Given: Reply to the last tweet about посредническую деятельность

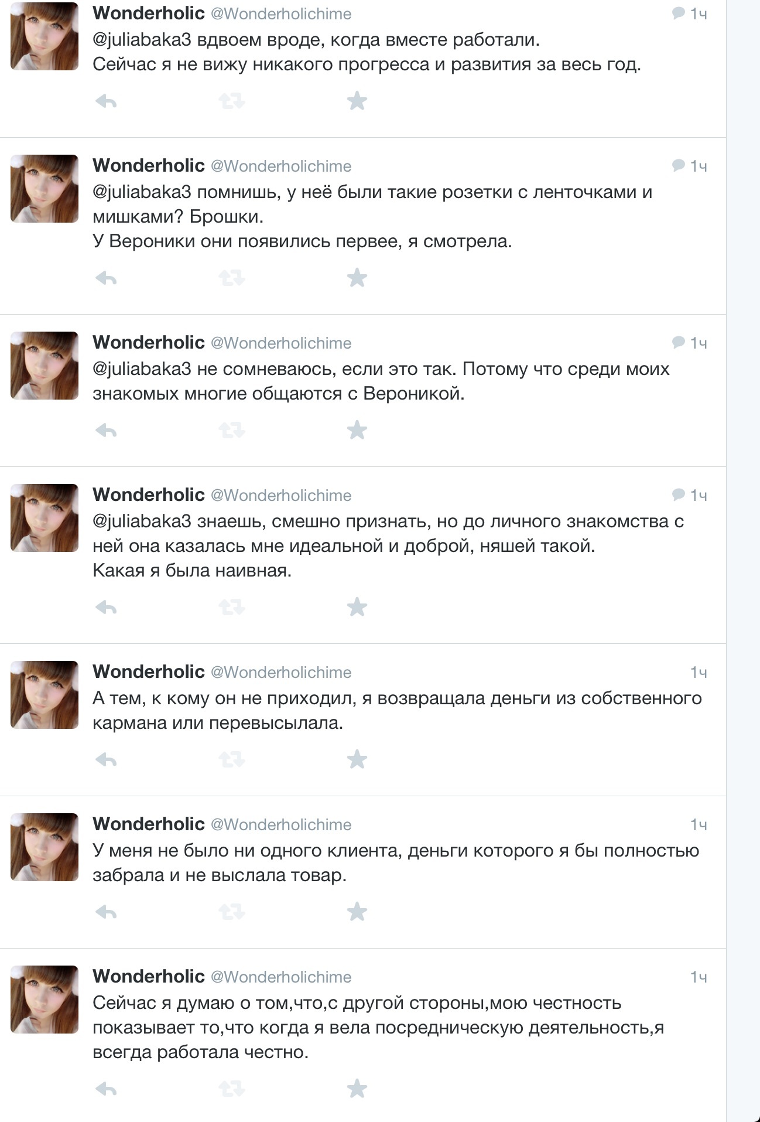Looking at the screenshot, I should tap(106, 1089).
